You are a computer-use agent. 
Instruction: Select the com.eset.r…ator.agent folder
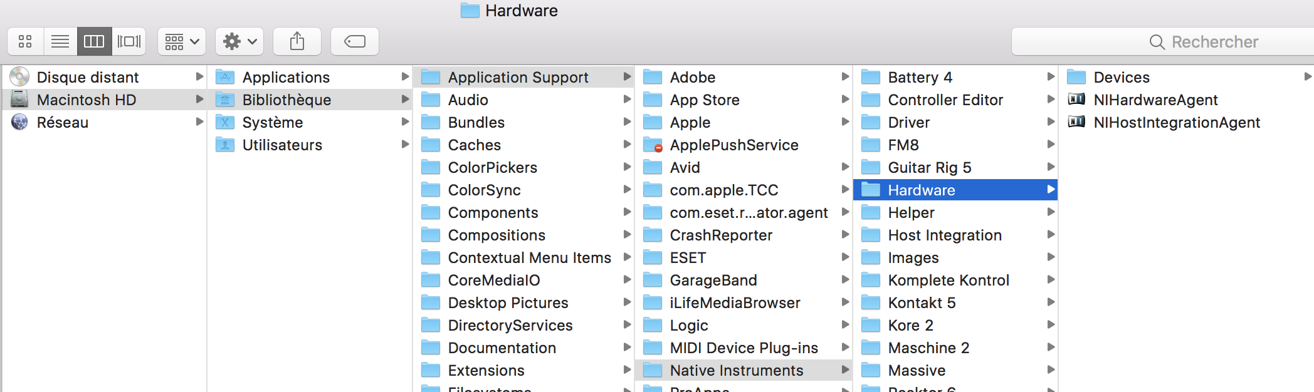[x=744, y=212]
